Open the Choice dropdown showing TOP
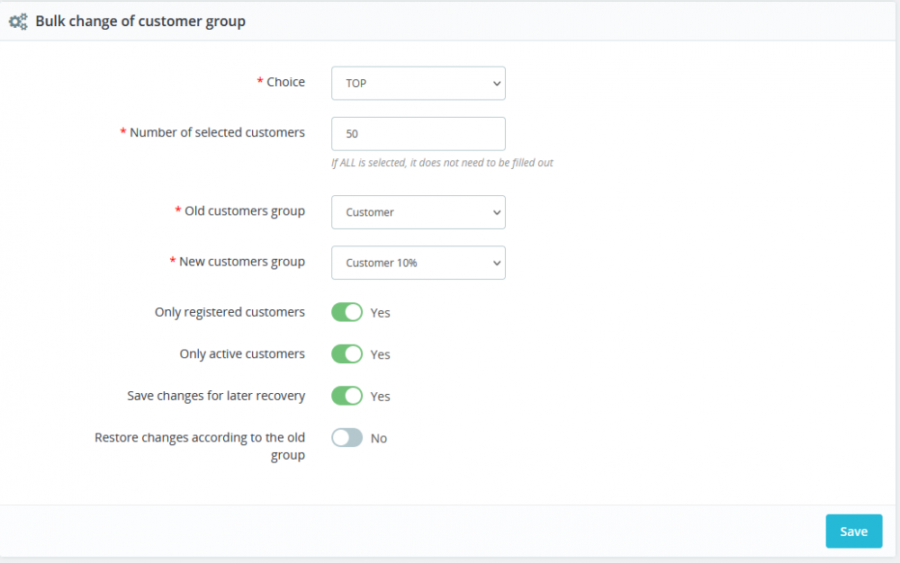 [418, 83]
